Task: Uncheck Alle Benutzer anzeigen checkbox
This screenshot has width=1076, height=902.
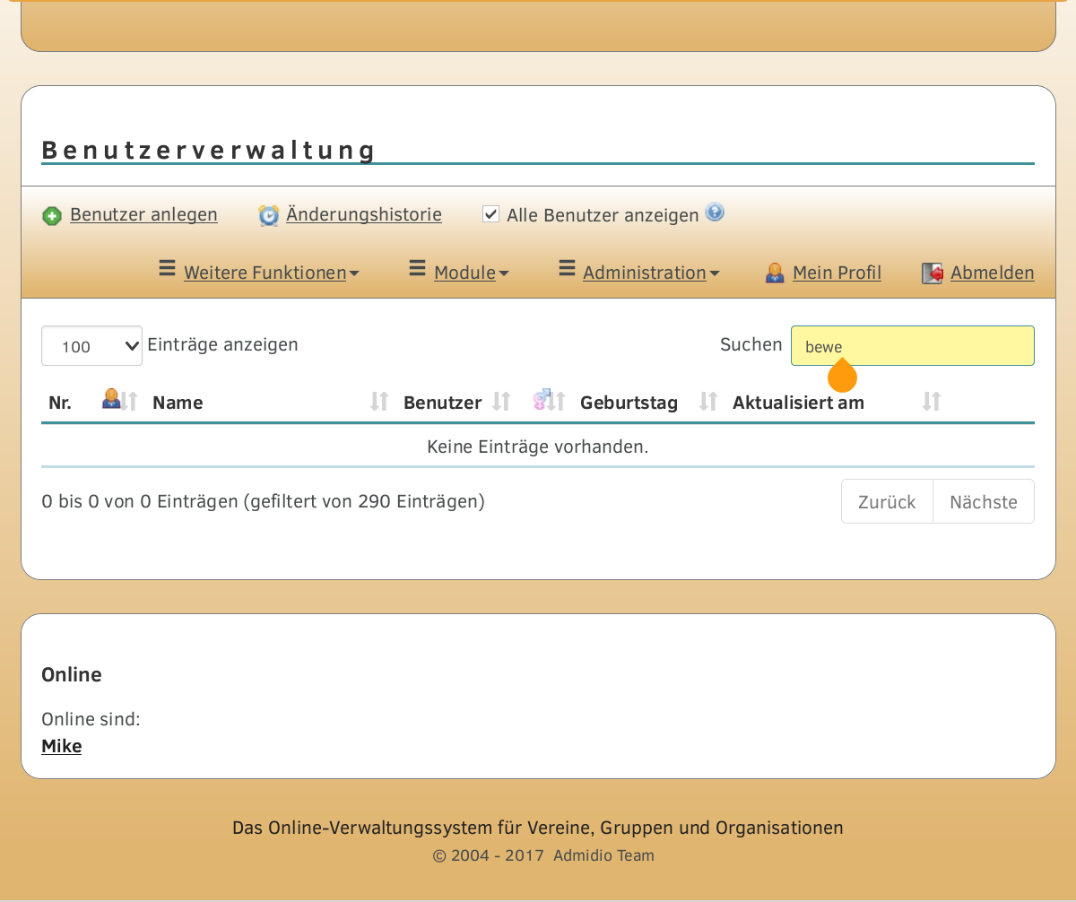Action: coord(490,213)
